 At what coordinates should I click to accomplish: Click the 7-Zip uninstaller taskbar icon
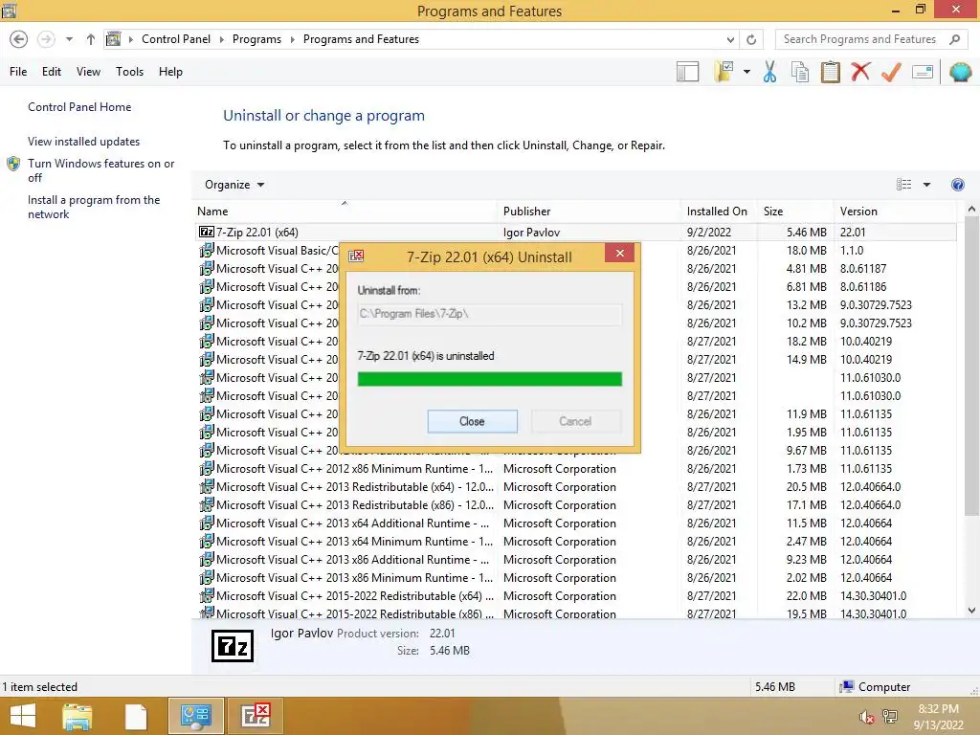pos(256,716)
